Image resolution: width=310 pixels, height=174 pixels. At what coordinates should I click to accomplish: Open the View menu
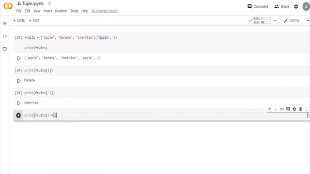[37, 11]
